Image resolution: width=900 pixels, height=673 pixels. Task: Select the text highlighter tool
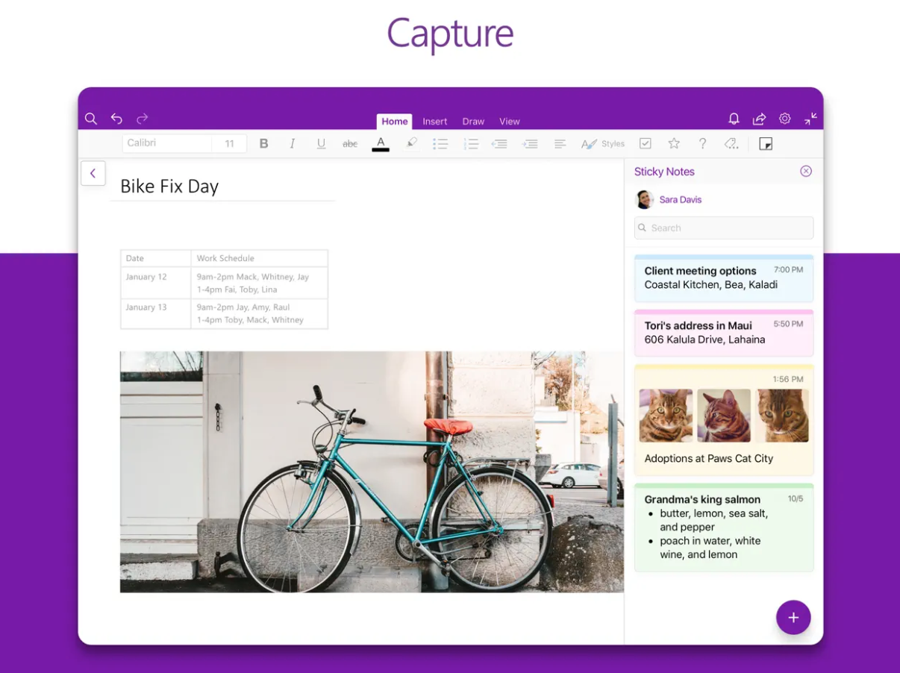click(x=411, y=143)
